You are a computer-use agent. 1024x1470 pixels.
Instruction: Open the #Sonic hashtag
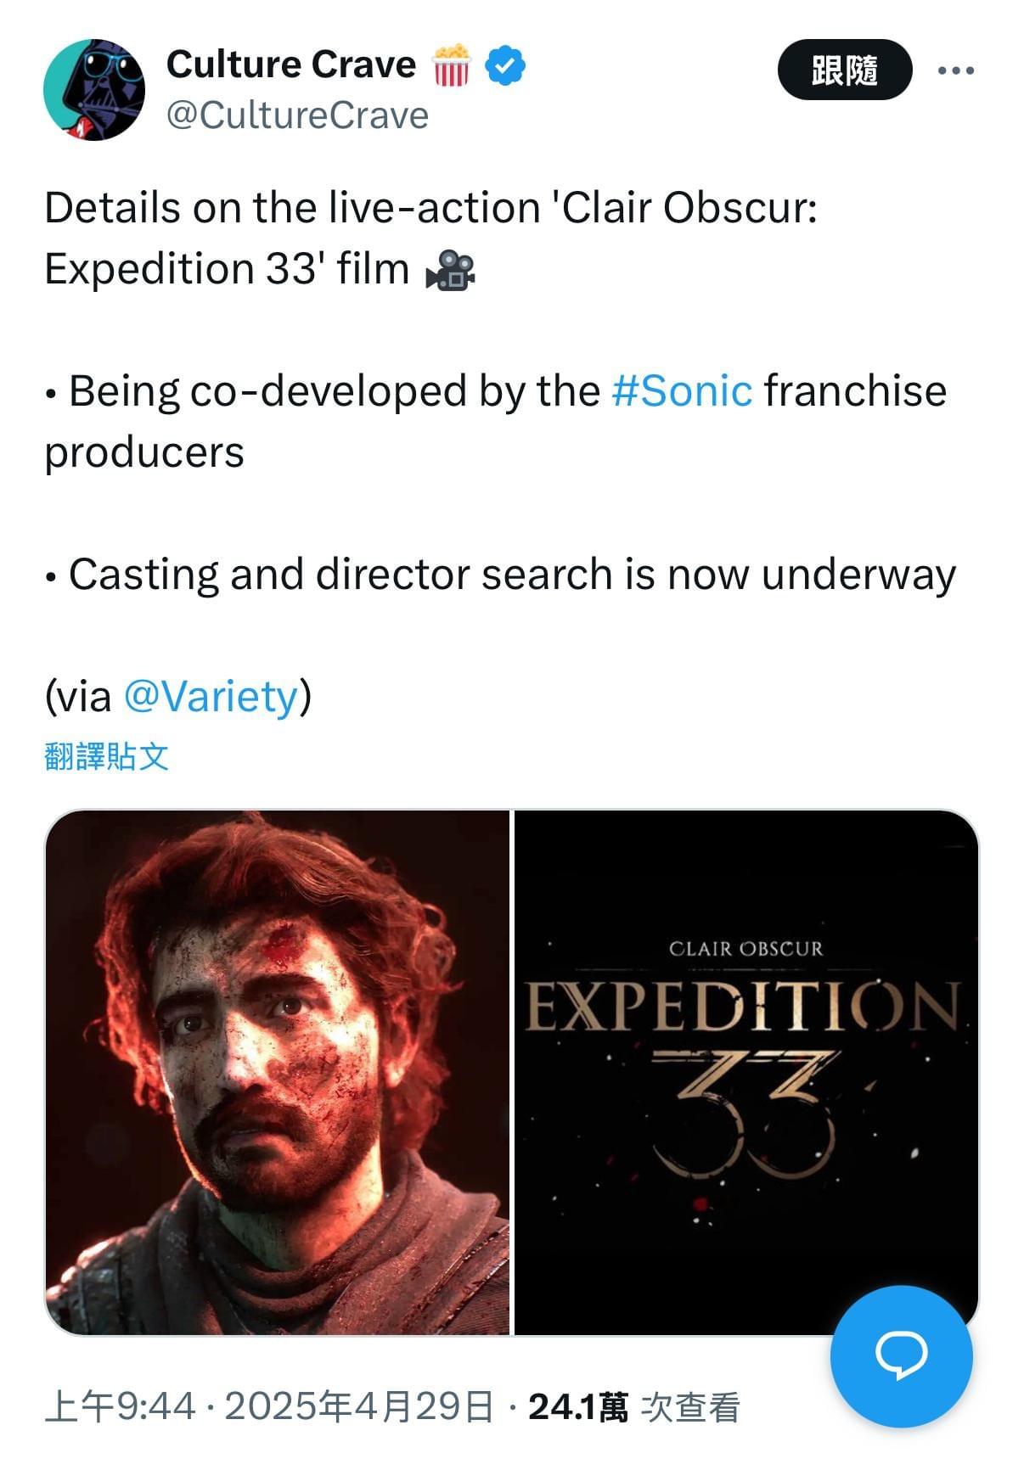(682, 391)
